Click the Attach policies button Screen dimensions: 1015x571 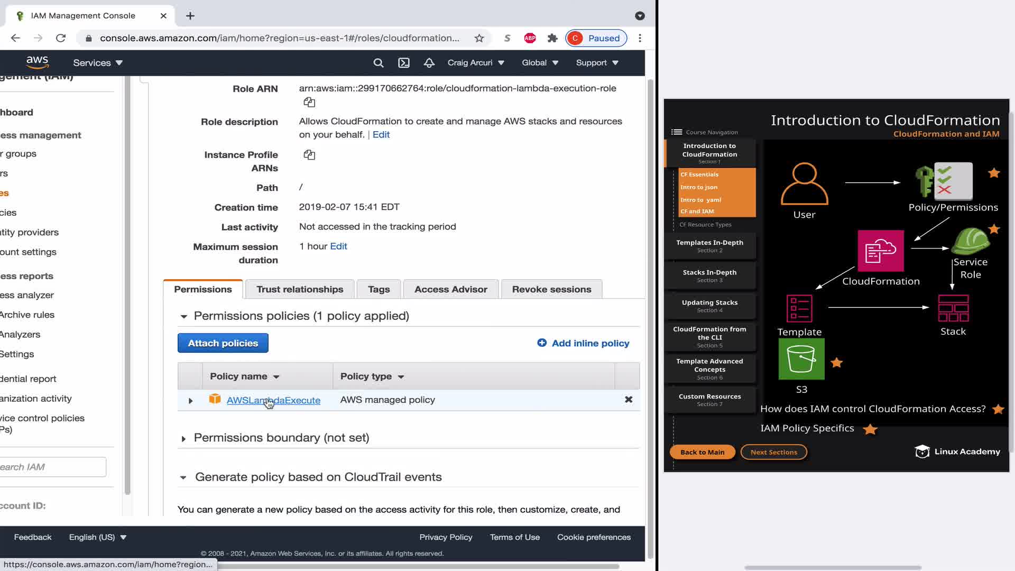[x=223, y=343]
